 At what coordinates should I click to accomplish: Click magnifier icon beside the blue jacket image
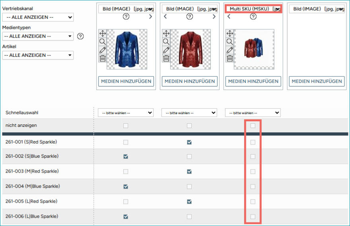click(x=103, y=42)
